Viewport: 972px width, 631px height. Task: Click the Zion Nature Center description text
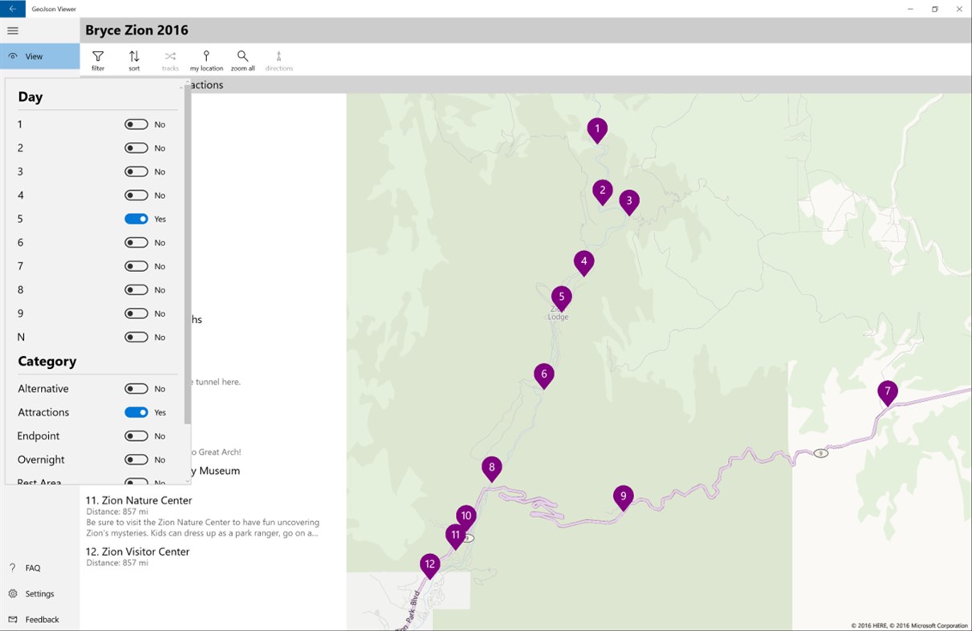click(x=202, y=528)
